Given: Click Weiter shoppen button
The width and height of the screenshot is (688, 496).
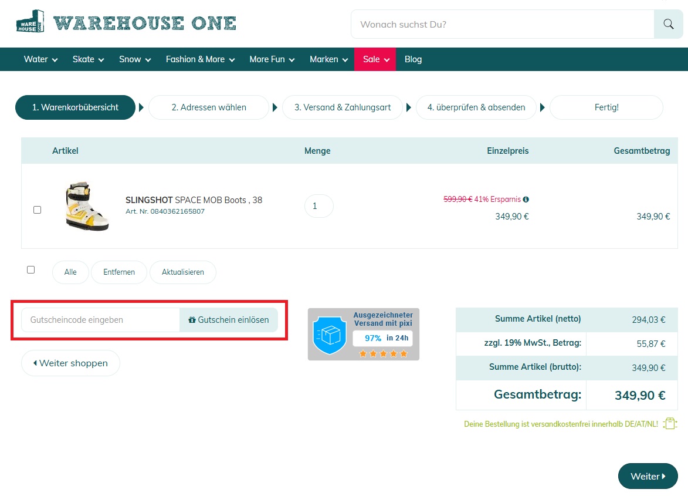Looking at the screenshot, I should click(x=70, y=363).
